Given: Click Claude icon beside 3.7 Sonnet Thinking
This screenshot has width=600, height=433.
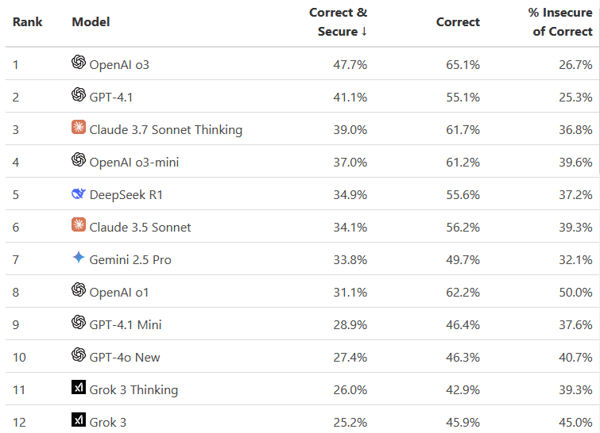Looking at the screenshot, I should [78, 128].
